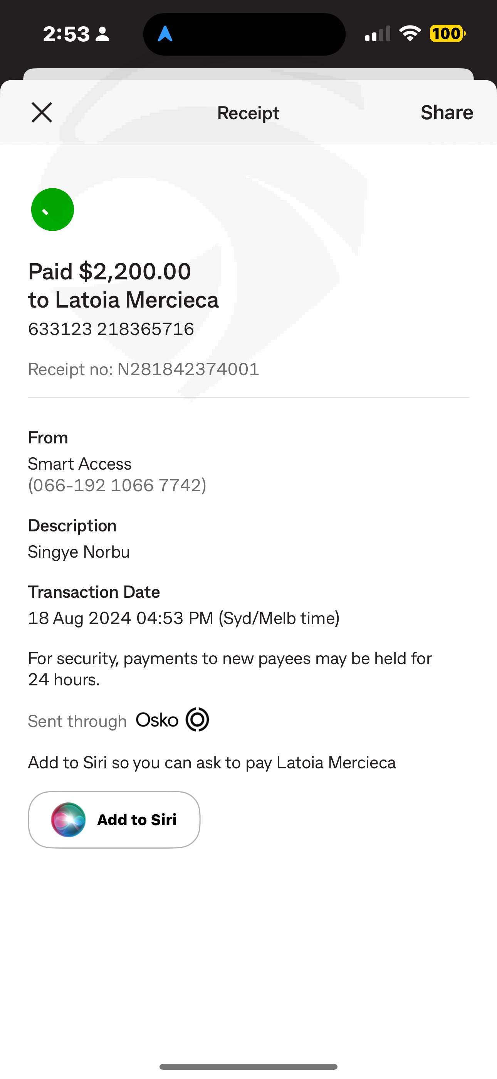Viewport: 497px width, 1079px height.
Task: Tap the battery indicator showing 100
Action: click(x=447, y=34)
